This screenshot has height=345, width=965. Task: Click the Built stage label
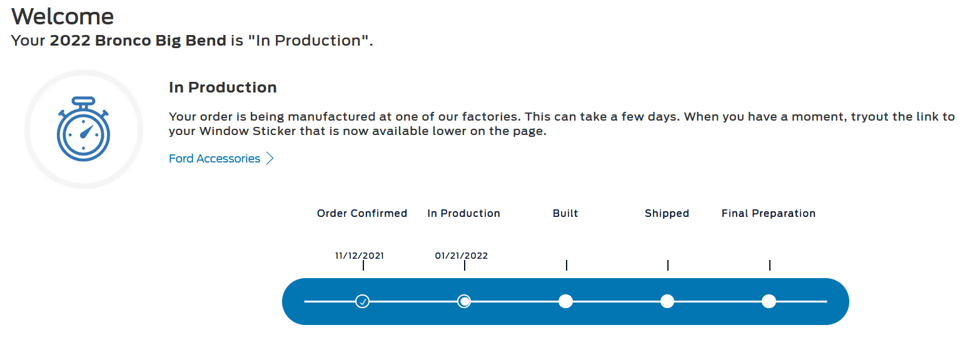coord(565,213)
